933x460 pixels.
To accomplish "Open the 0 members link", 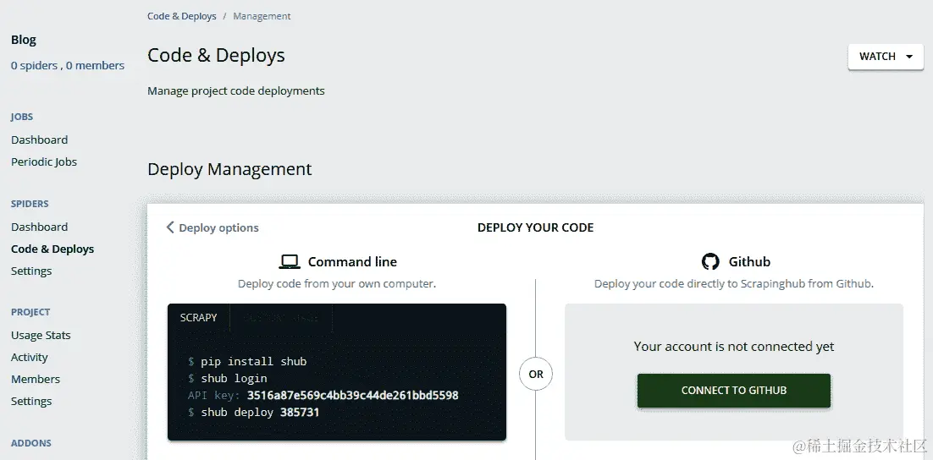I will 95,65.
